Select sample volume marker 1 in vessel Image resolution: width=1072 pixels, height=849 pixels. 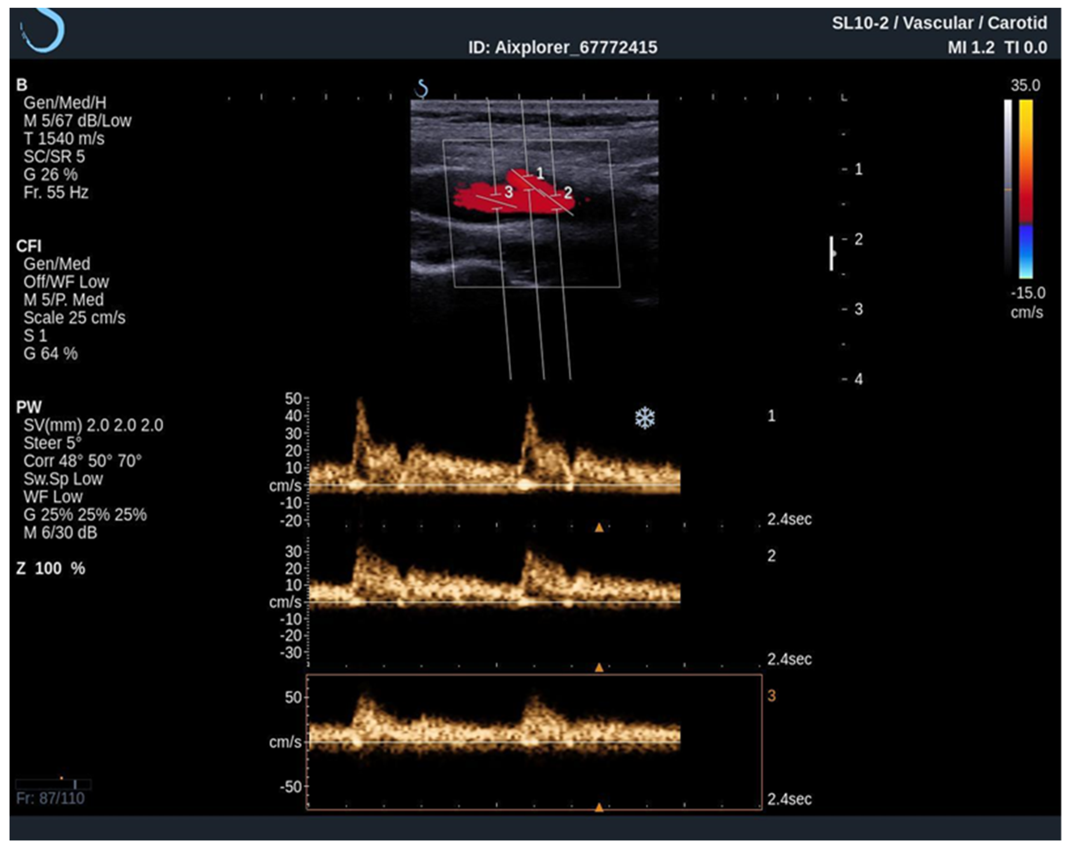[x=540, y=174]
